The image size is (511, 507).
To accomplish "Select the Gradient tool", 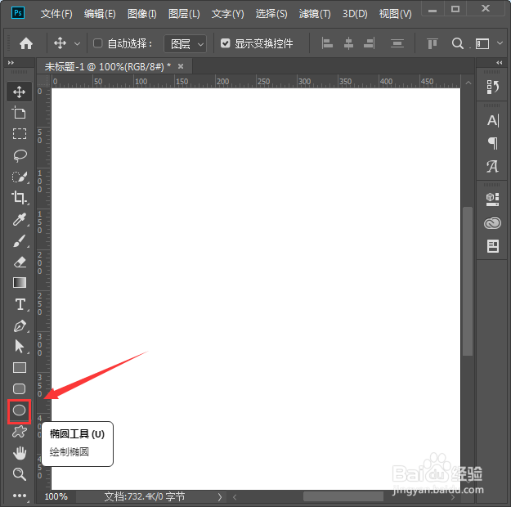I will pos(20,283).
